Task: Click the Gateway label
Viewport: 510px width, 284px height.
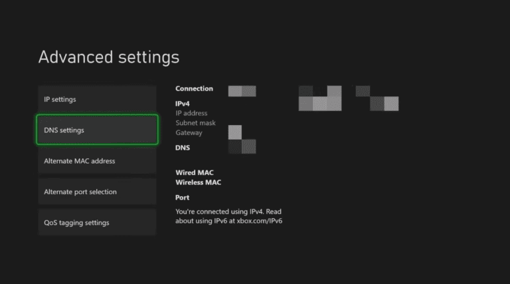Action: tap(189, 133)
